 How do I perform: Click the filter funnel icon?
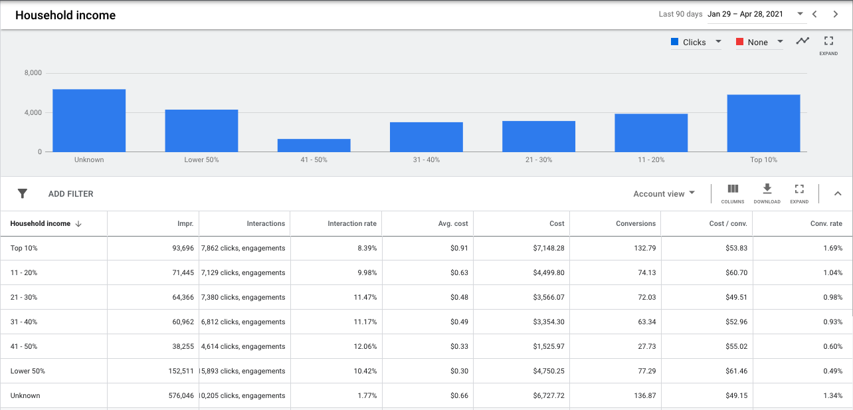tap(23, 193)
